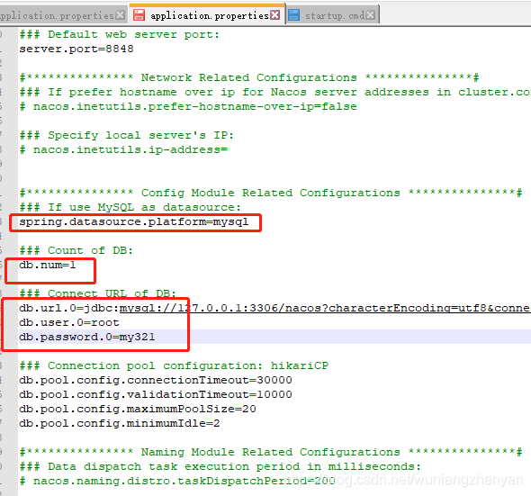Close the startup.cmd tab

(371, 15)
